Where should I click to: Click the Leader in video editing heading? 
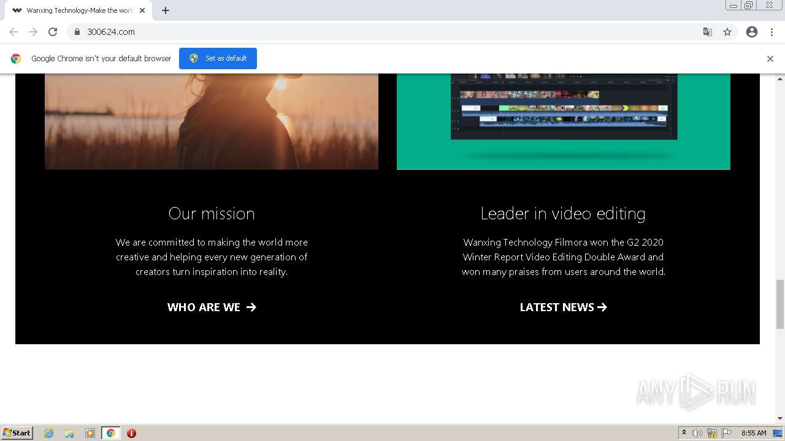[x=563, y=213]
